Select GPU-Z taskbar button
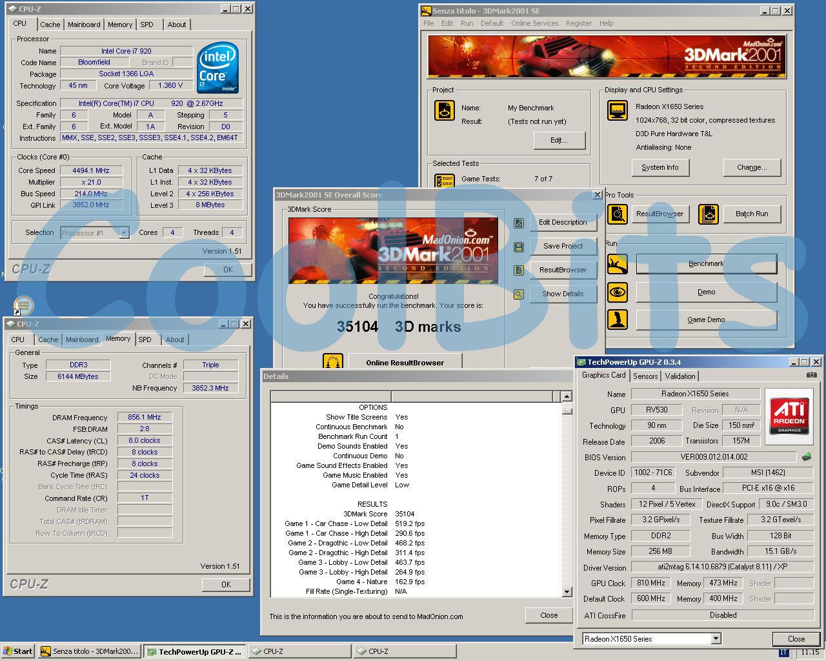This screenshot has height=661, width=826. [x=194, y=651]
